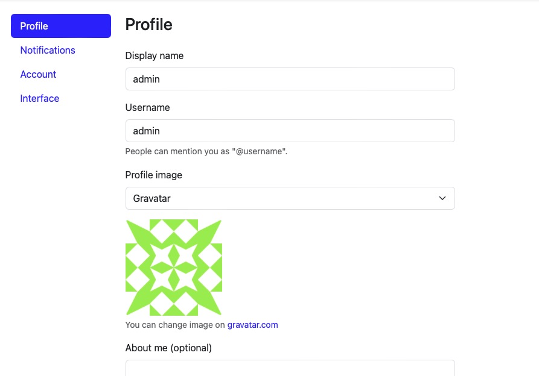Expand the profile image source options
This screenshot has height=376, width=539.
(x=290, y=198)
